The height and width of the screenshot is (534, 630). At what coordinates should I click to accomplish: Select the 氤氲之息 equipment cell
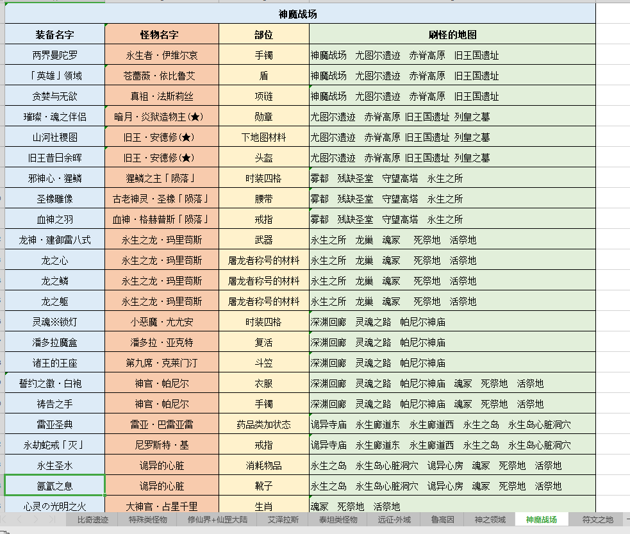(x=54, y=485)
